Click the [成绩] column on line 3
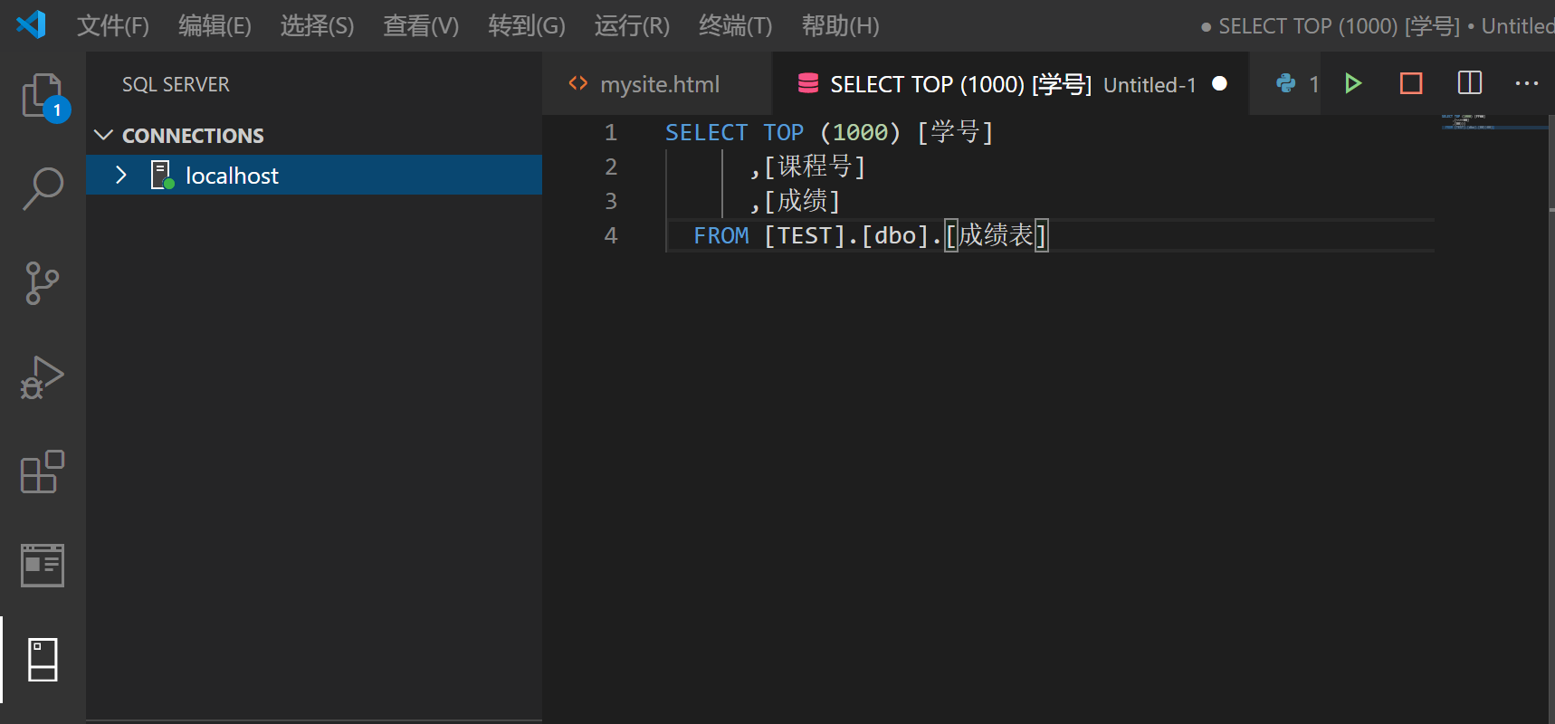 (x=803, y=201)
